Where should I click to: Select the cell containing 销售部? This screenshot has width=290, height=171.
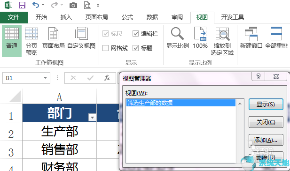coord(59,149)
